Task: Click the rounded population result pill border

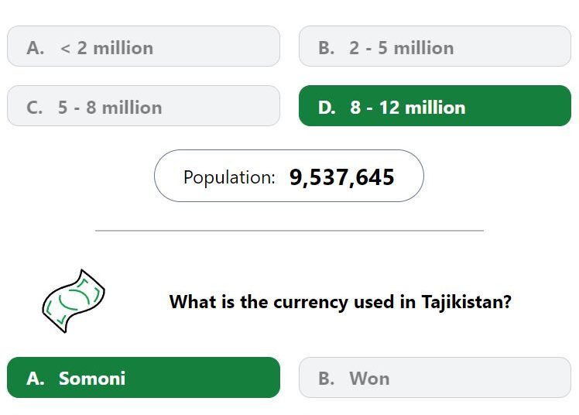Action: [x=289, y=176]
